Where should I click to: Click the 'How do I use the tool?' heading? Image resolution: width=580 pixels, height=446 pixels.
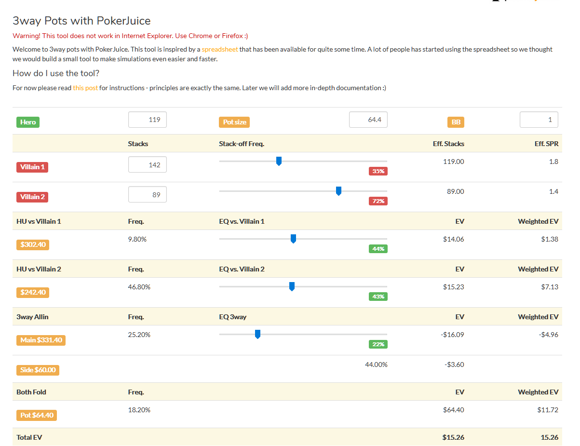click(x=56, y=73)
